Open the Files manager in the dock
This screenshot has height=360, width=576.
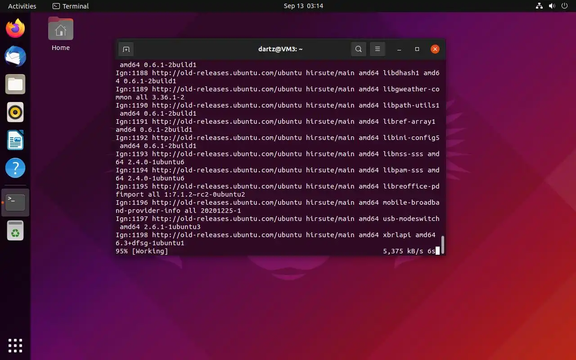15,84
